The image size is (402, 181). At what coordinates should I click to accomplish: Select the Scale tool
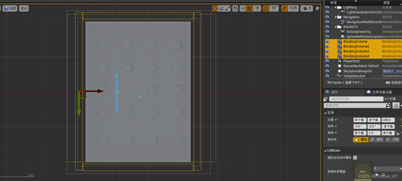click(227, 8)
